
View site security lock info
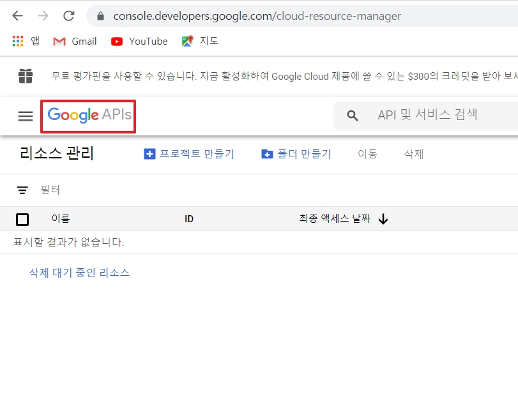coord(100,16)
